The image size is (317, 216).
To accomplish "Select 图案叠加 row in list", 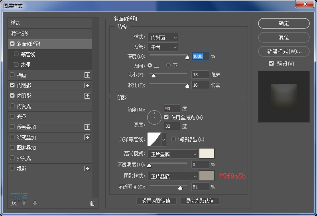I will point(50,148).
